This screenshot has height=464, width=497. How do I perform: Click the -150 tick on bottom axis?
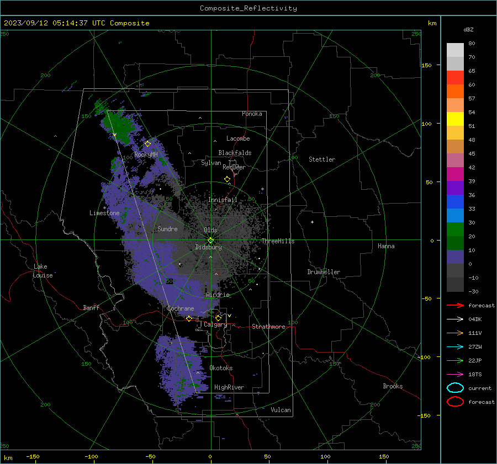click(33, 457)
